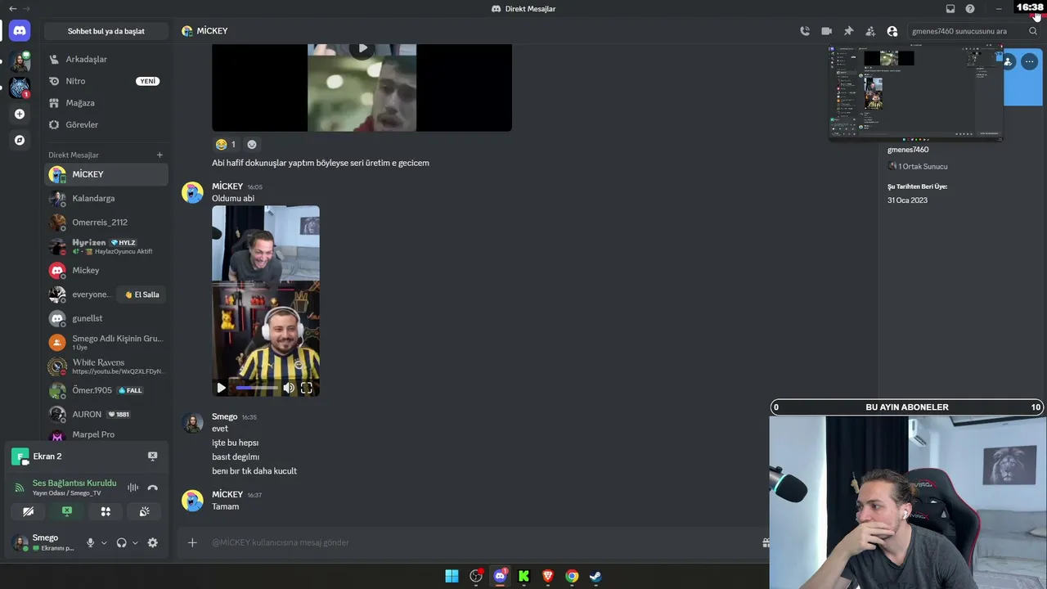The image size is (1047, 589).
Task: Open the Görevler quests tab
Action: 106,125
